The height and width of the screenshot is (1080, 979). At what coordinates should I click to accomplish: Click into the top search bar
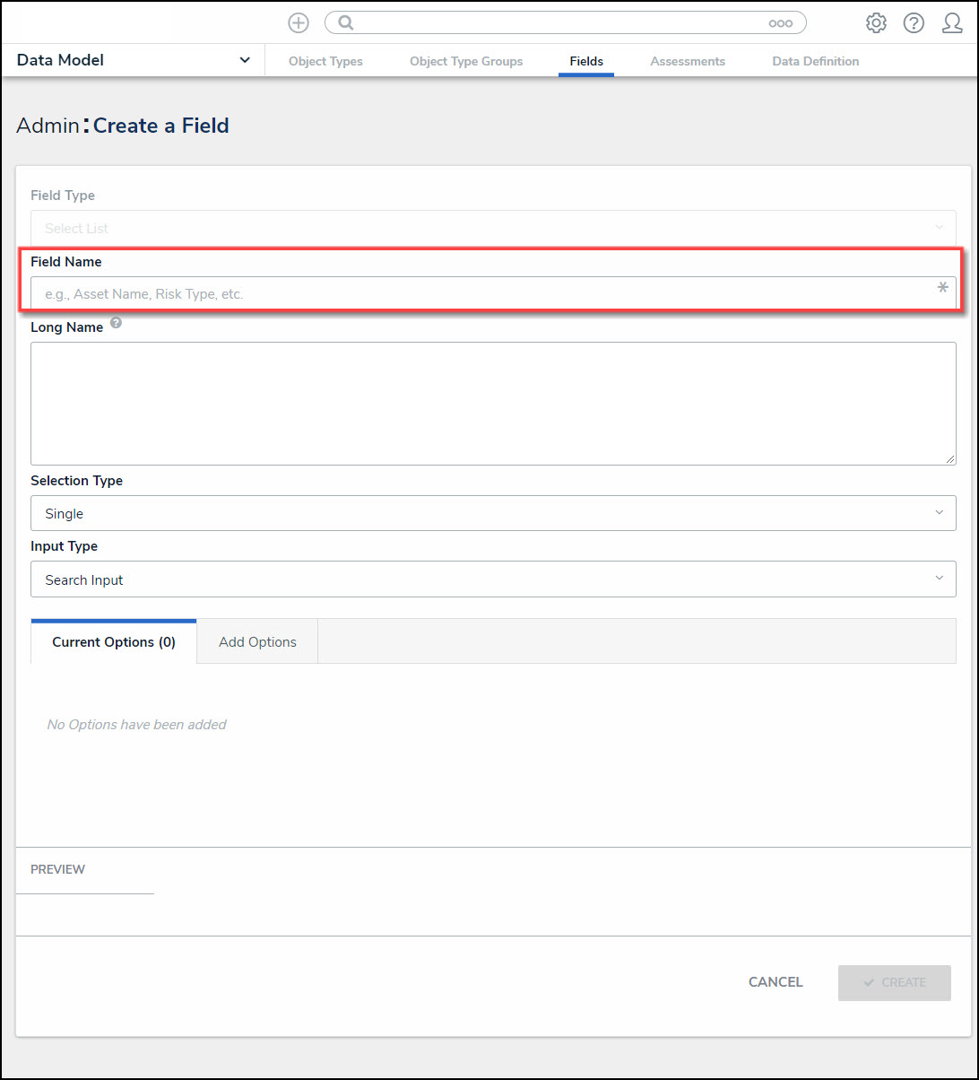point(565,23)
